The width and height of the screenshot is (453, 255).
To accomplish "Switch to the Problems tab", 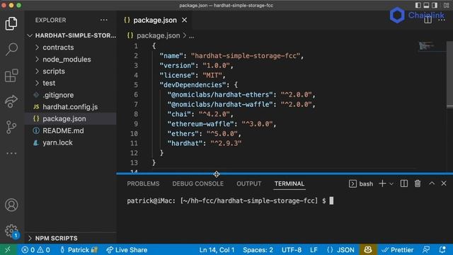I will 143,184.
